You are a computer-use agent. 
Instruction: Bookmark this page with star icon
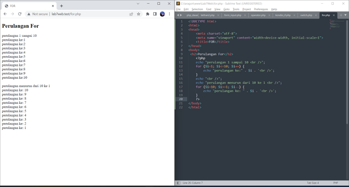(138, 14)
